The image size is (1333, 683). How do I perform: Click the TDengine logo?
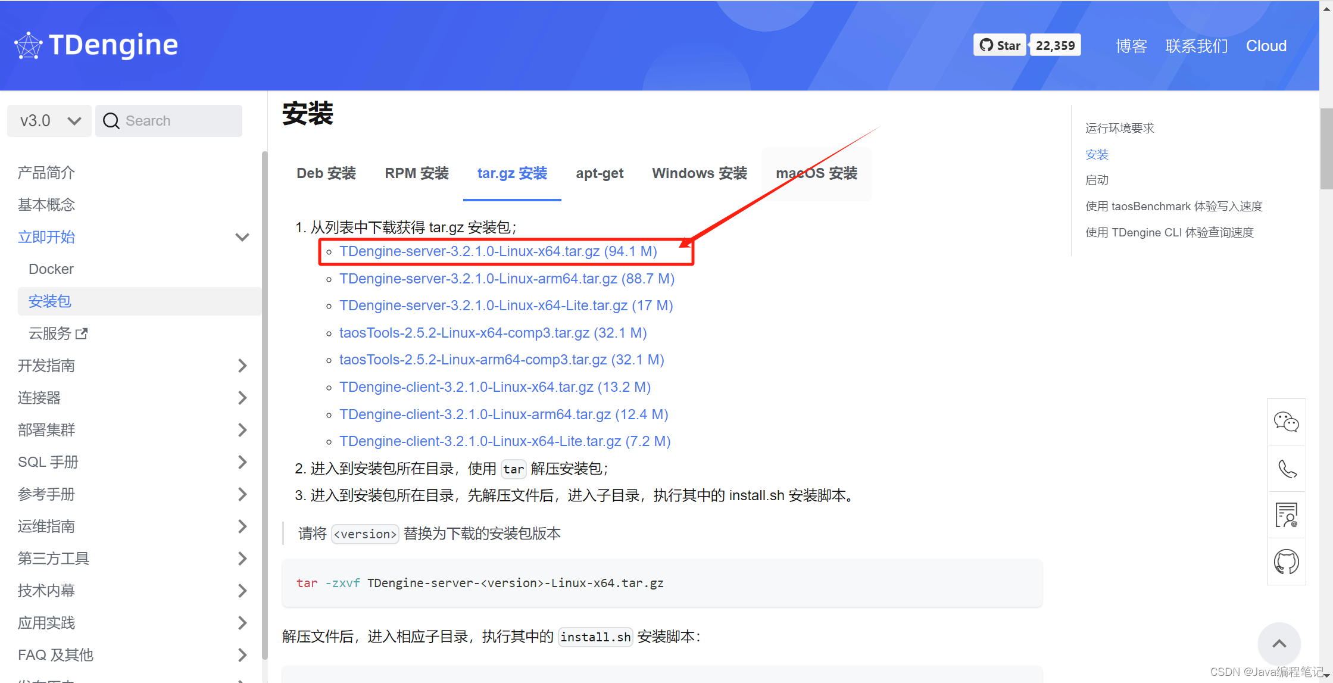coord(95,45)
